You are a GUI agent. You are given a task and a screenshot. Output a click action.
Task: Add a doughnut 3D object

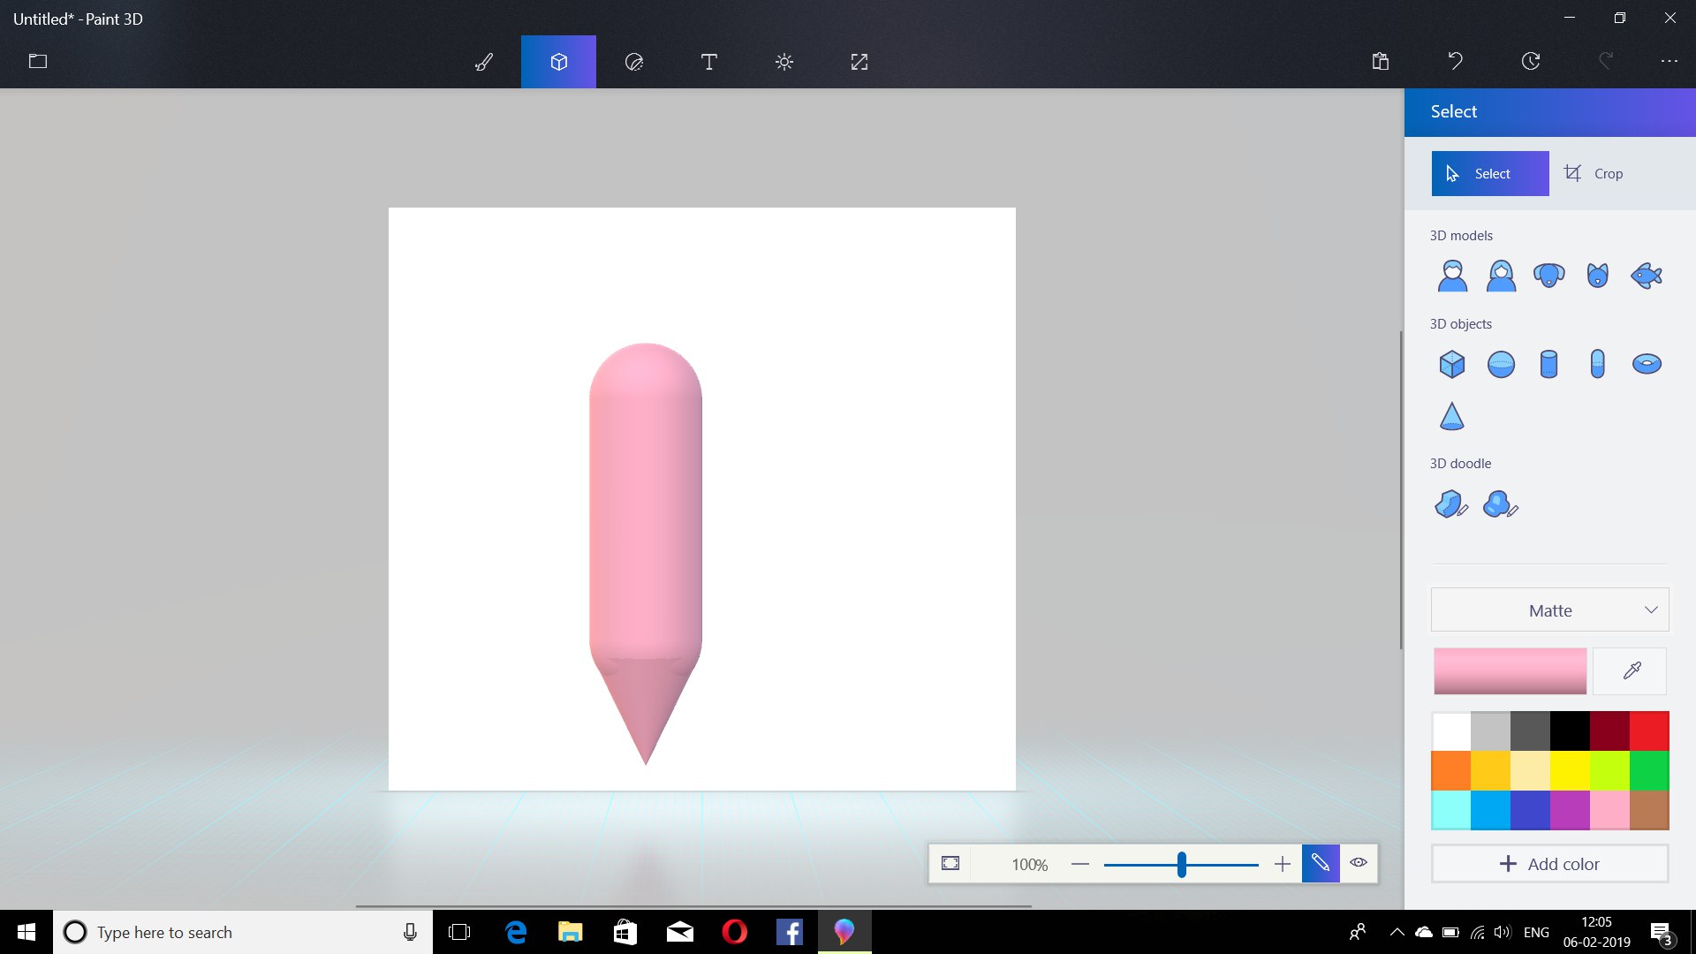[1646, 364]
